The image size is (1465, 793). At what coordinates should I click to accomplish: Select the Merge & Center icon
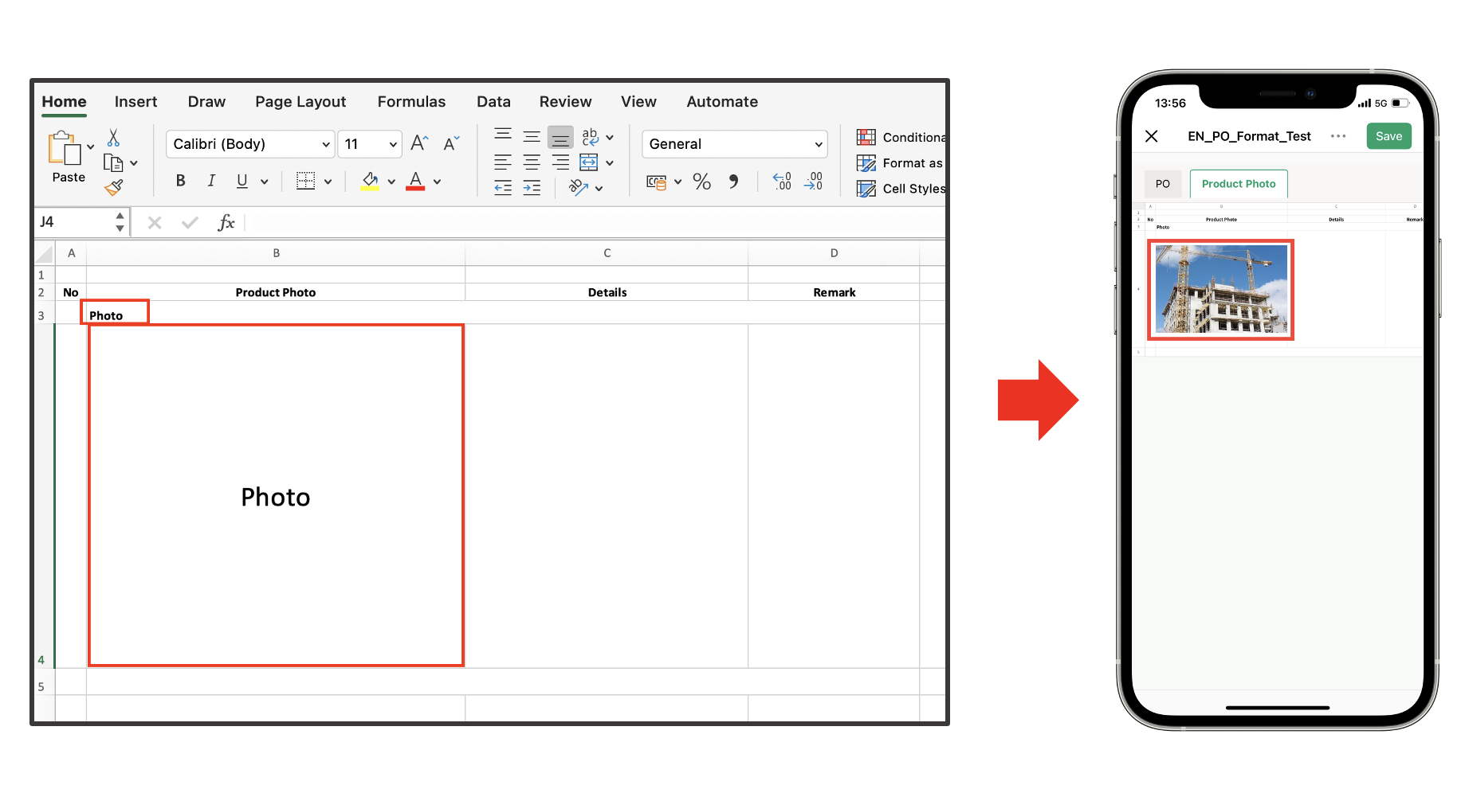pyautogui.click(x=589, y=162)
